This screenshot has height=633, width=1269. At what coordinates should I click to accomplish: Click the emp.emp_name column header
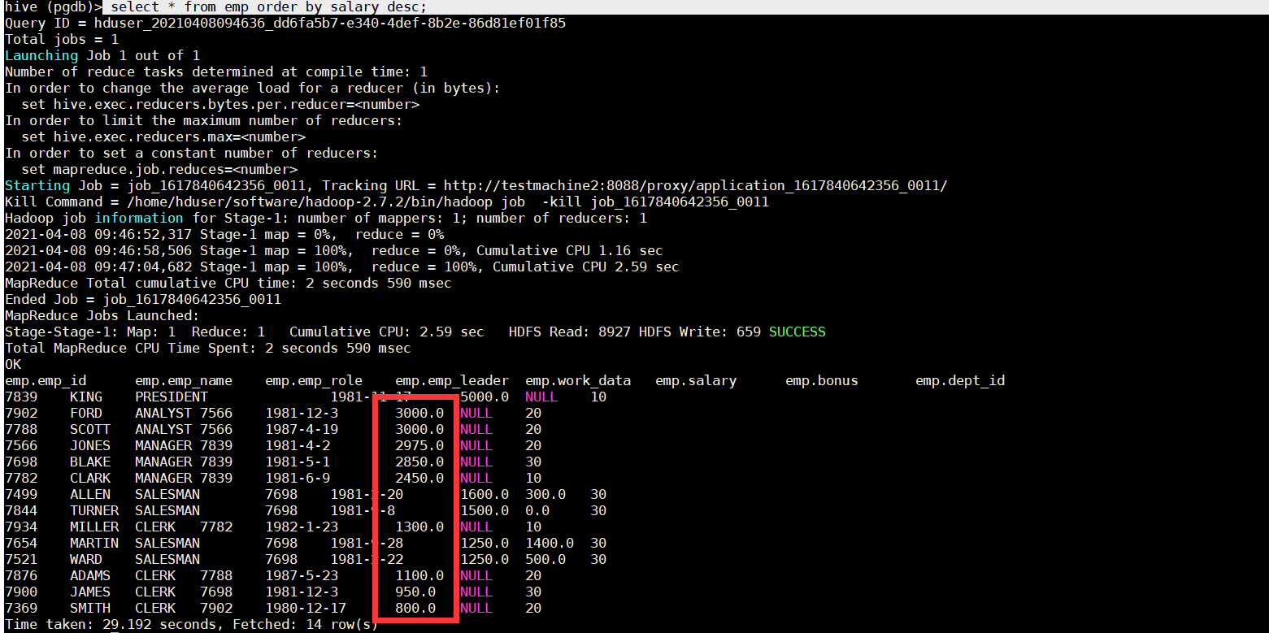(x=184, y=380)
